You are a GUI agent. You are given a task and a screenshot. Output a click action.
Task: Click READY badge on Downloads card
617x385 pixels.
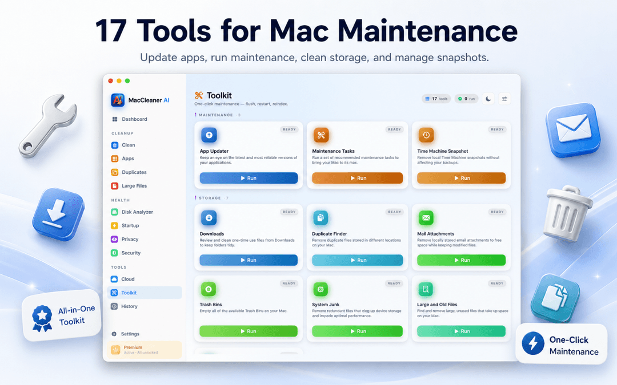(x=289, y=212)
